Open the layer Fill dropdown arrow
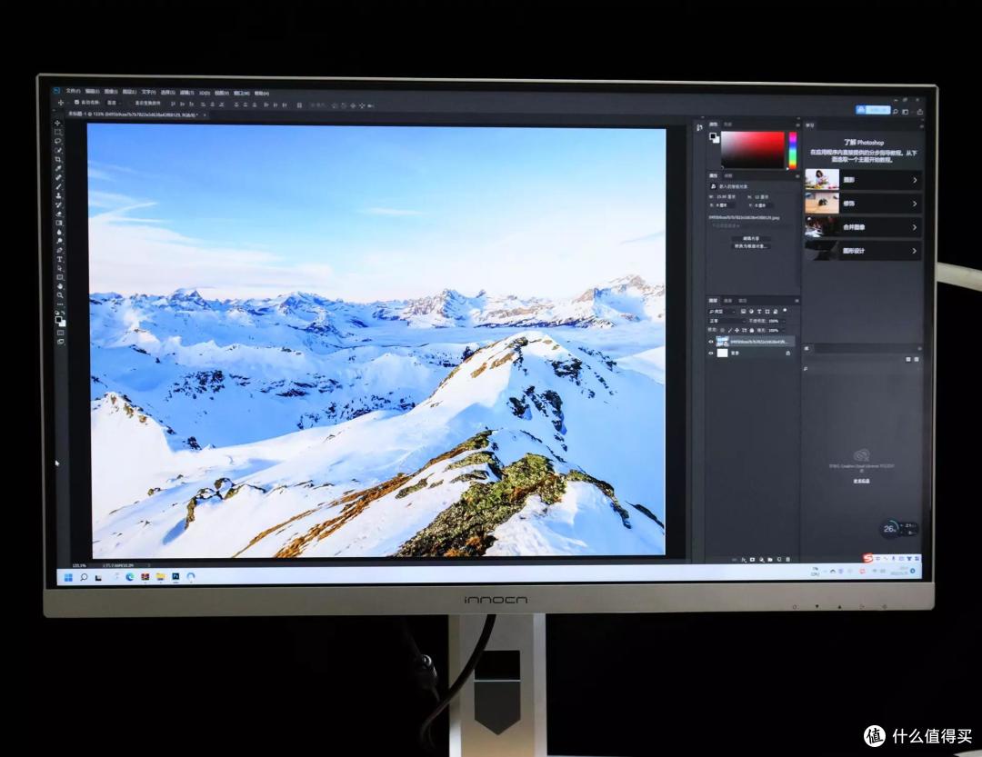Image resolution: width=982 pixels, height=757 pixels. (x=784, y=331)
